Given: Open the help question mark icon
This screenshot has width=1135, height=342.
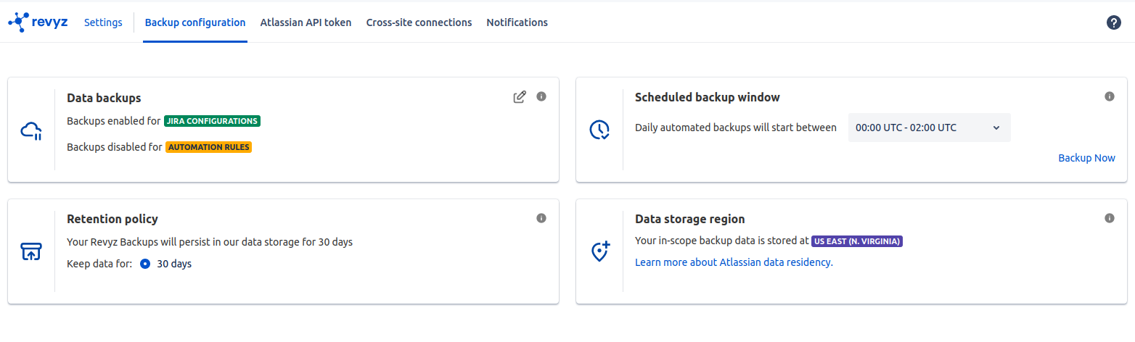Looking at the screenshot, I should click(x=1113, y=22).
